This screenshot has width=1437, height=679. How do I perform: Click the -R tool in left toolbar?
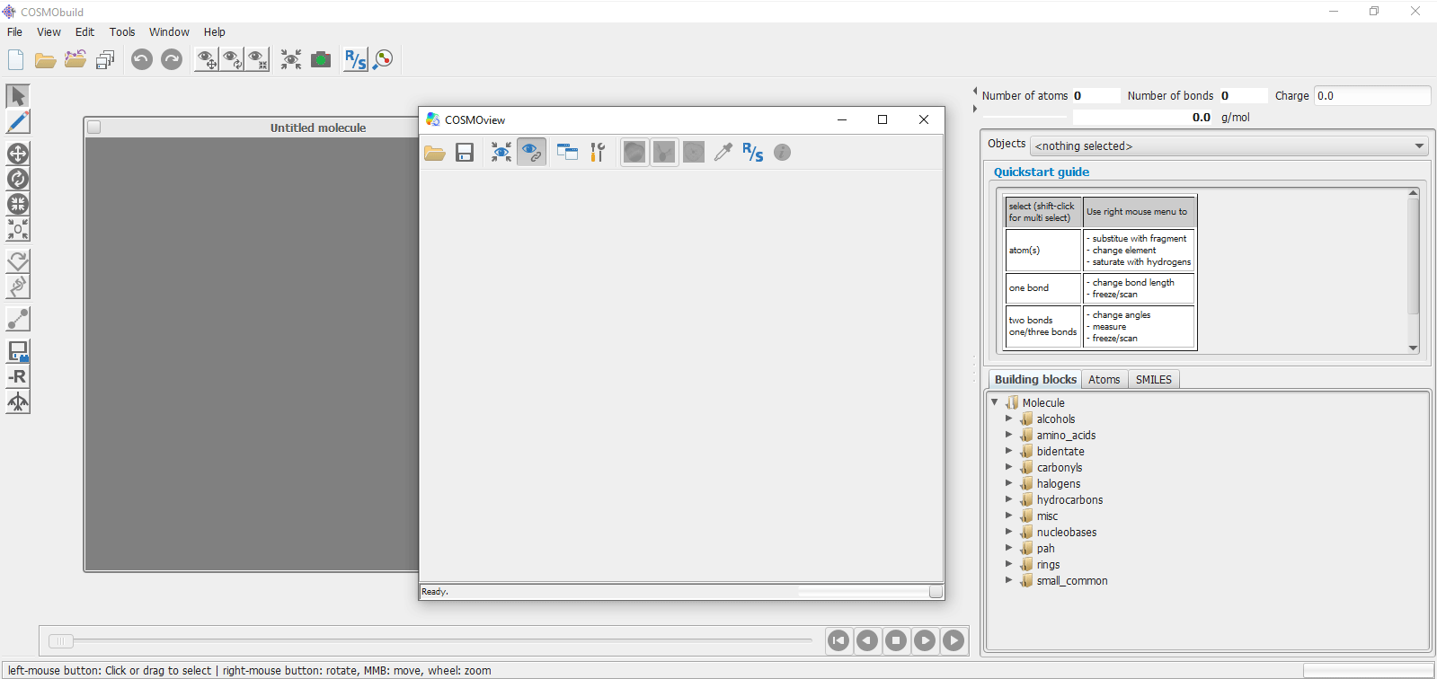pyautogui.click(x=18, y=376)
